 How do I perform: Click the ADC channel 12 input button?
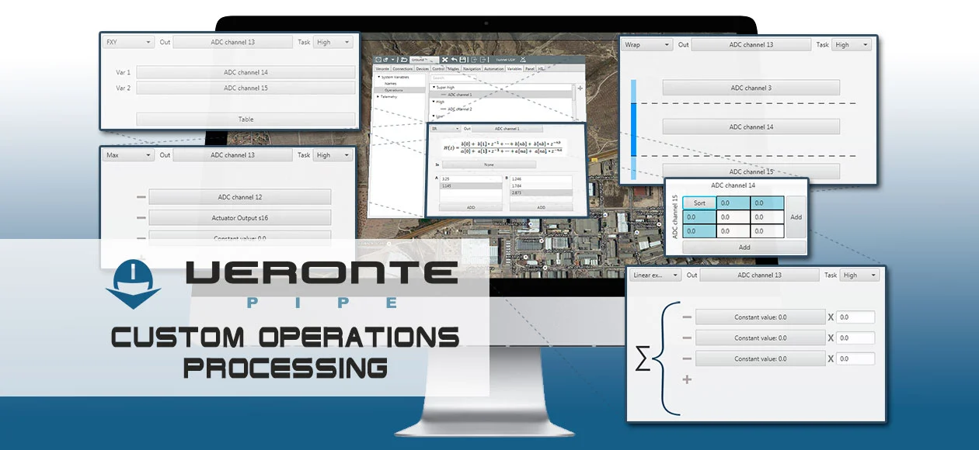pyautogui.click(x=240, y=197)
